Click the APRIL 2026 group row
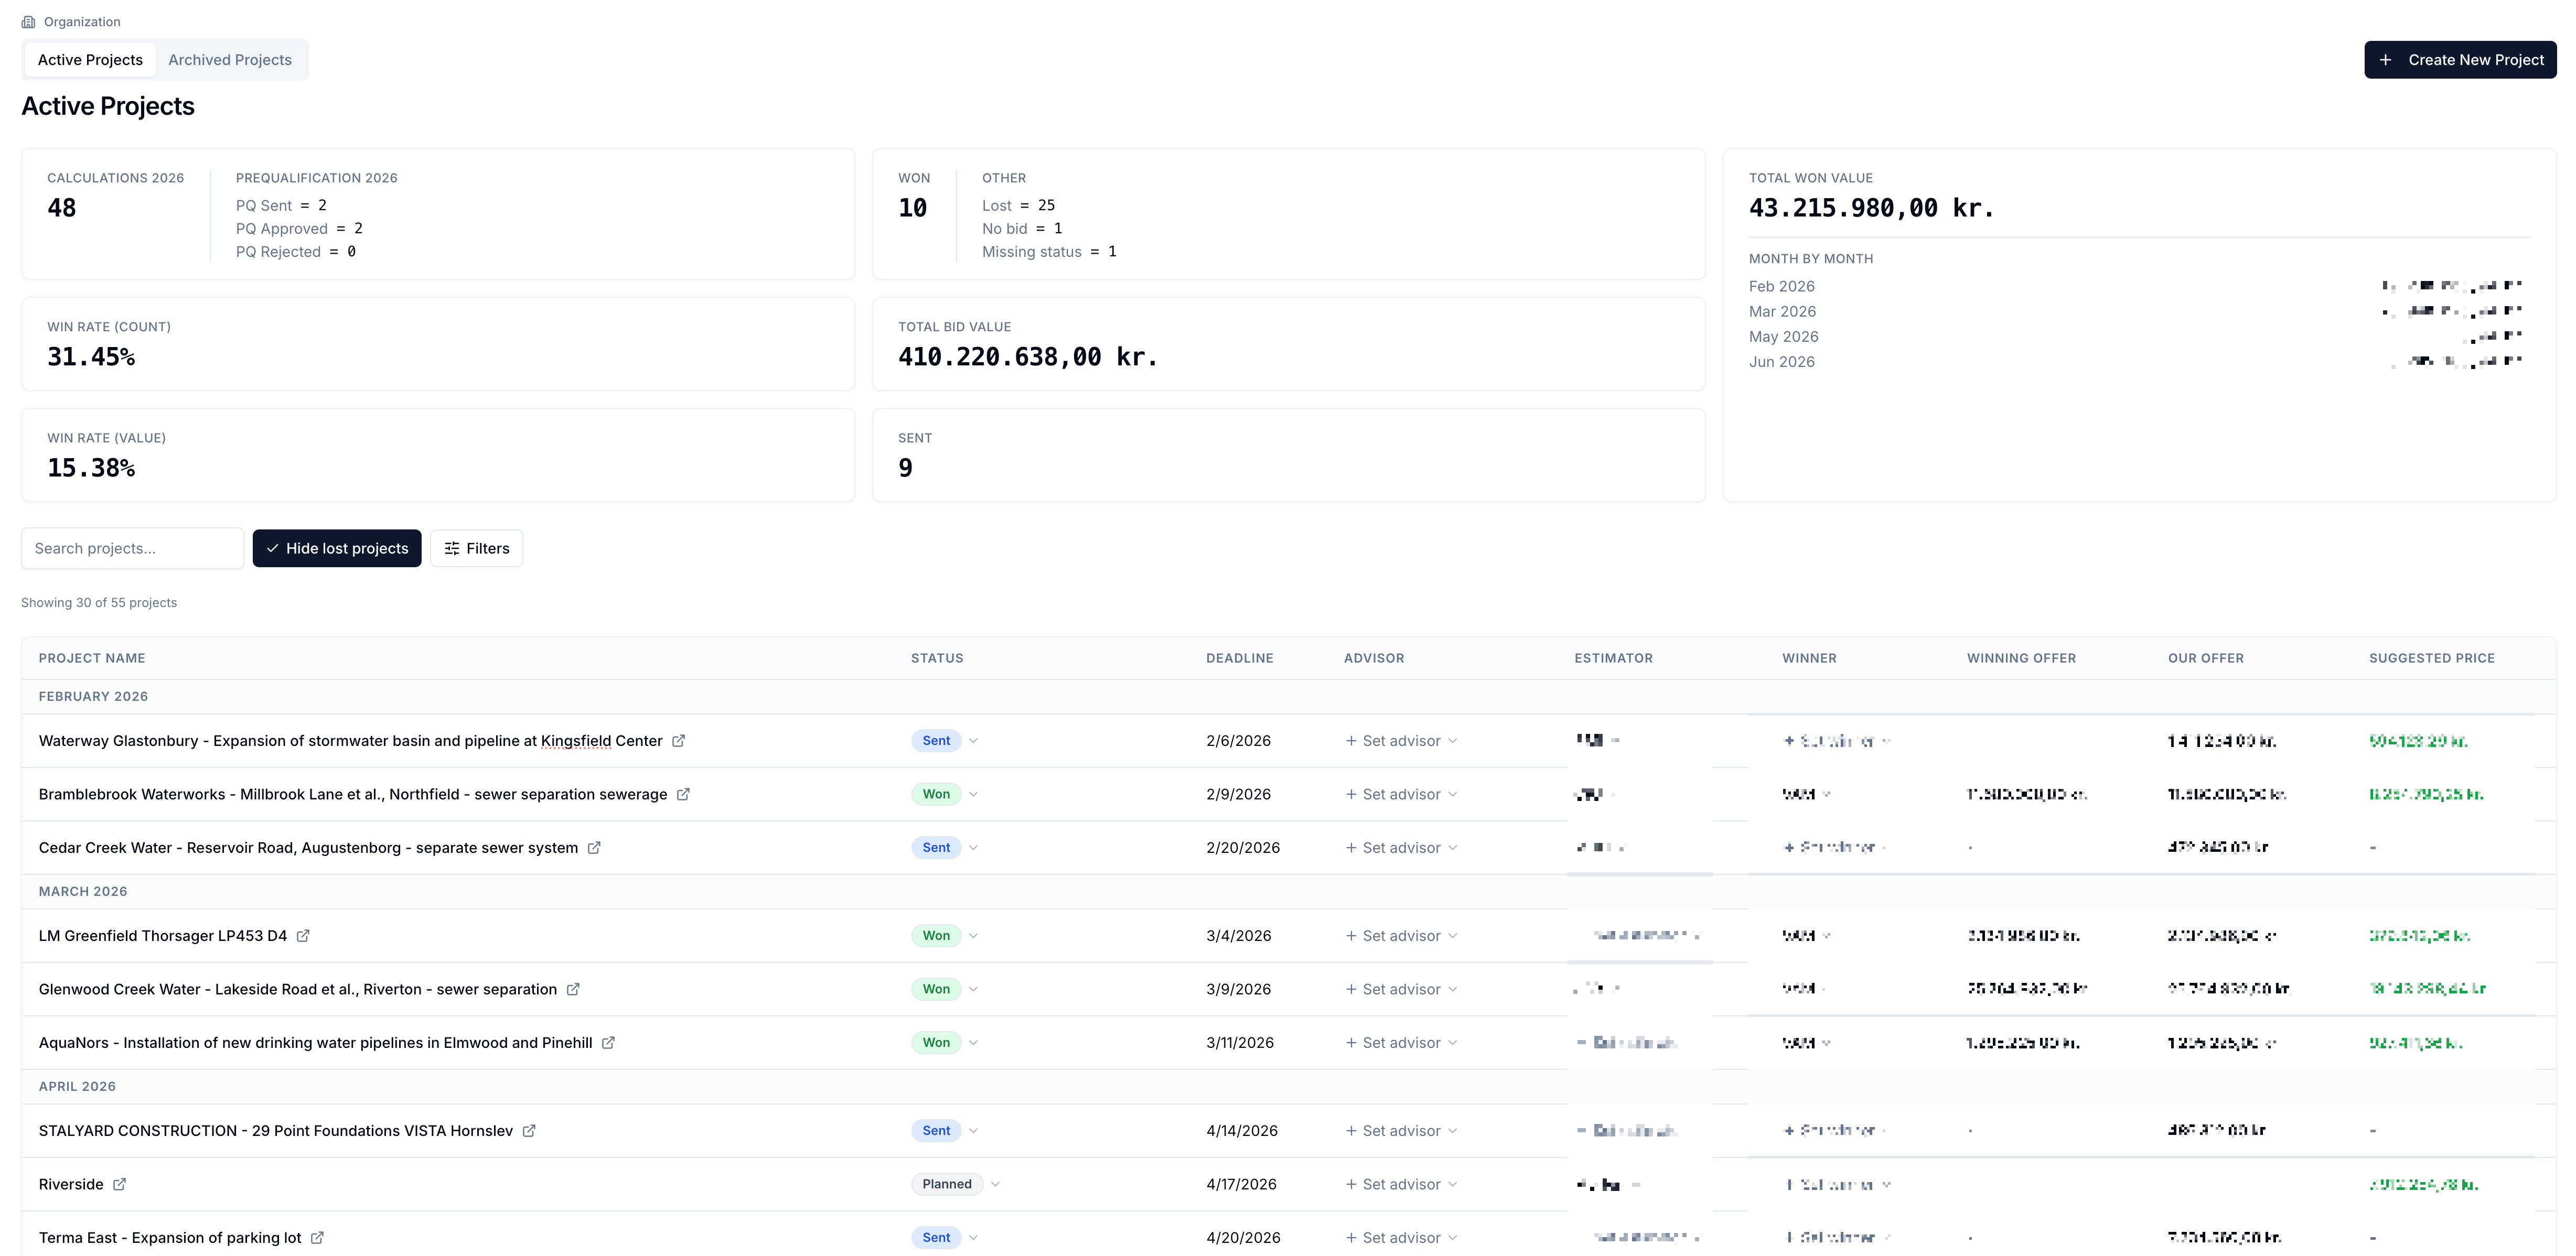 pyautogui.click(x=1288, y=1086)
